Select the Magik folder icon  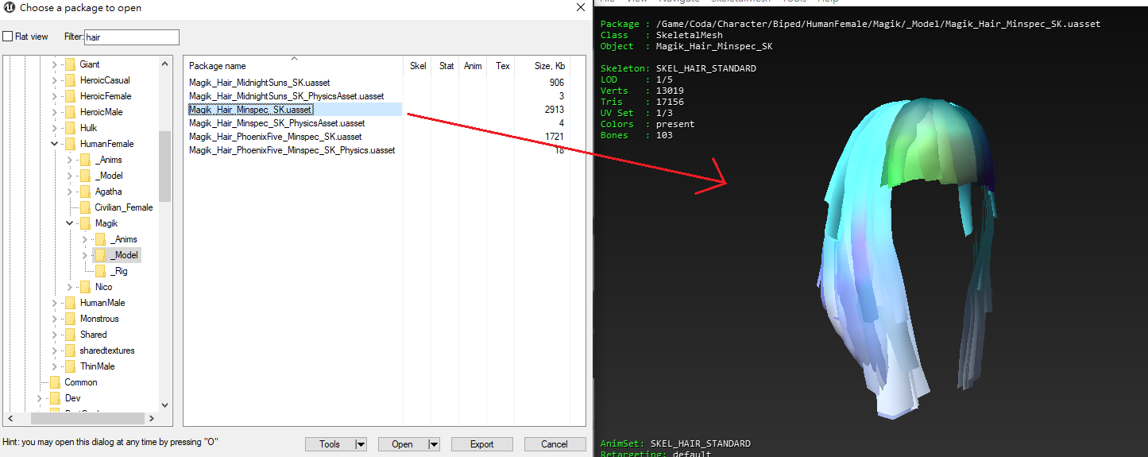(85, 223)
